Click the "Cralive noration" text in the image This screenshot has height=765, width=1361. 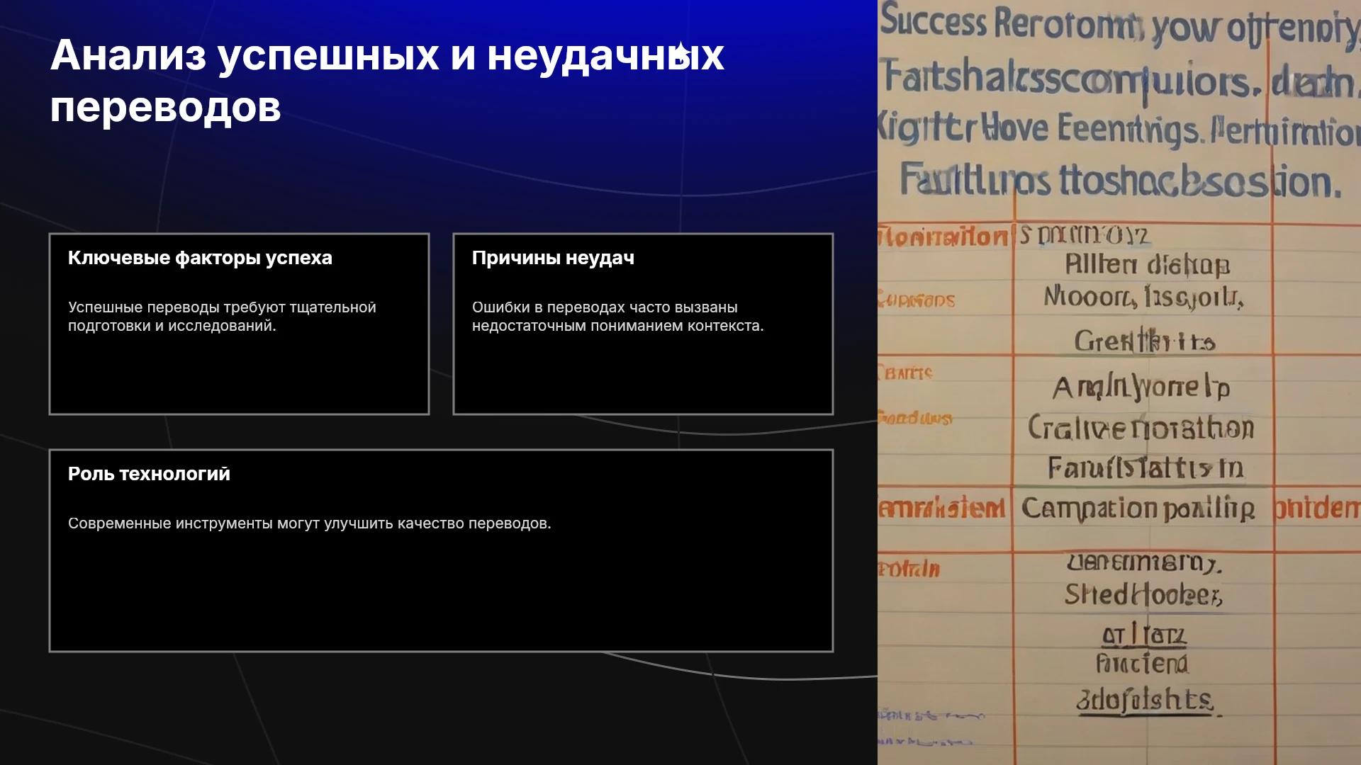click(x=1141, y=428)
